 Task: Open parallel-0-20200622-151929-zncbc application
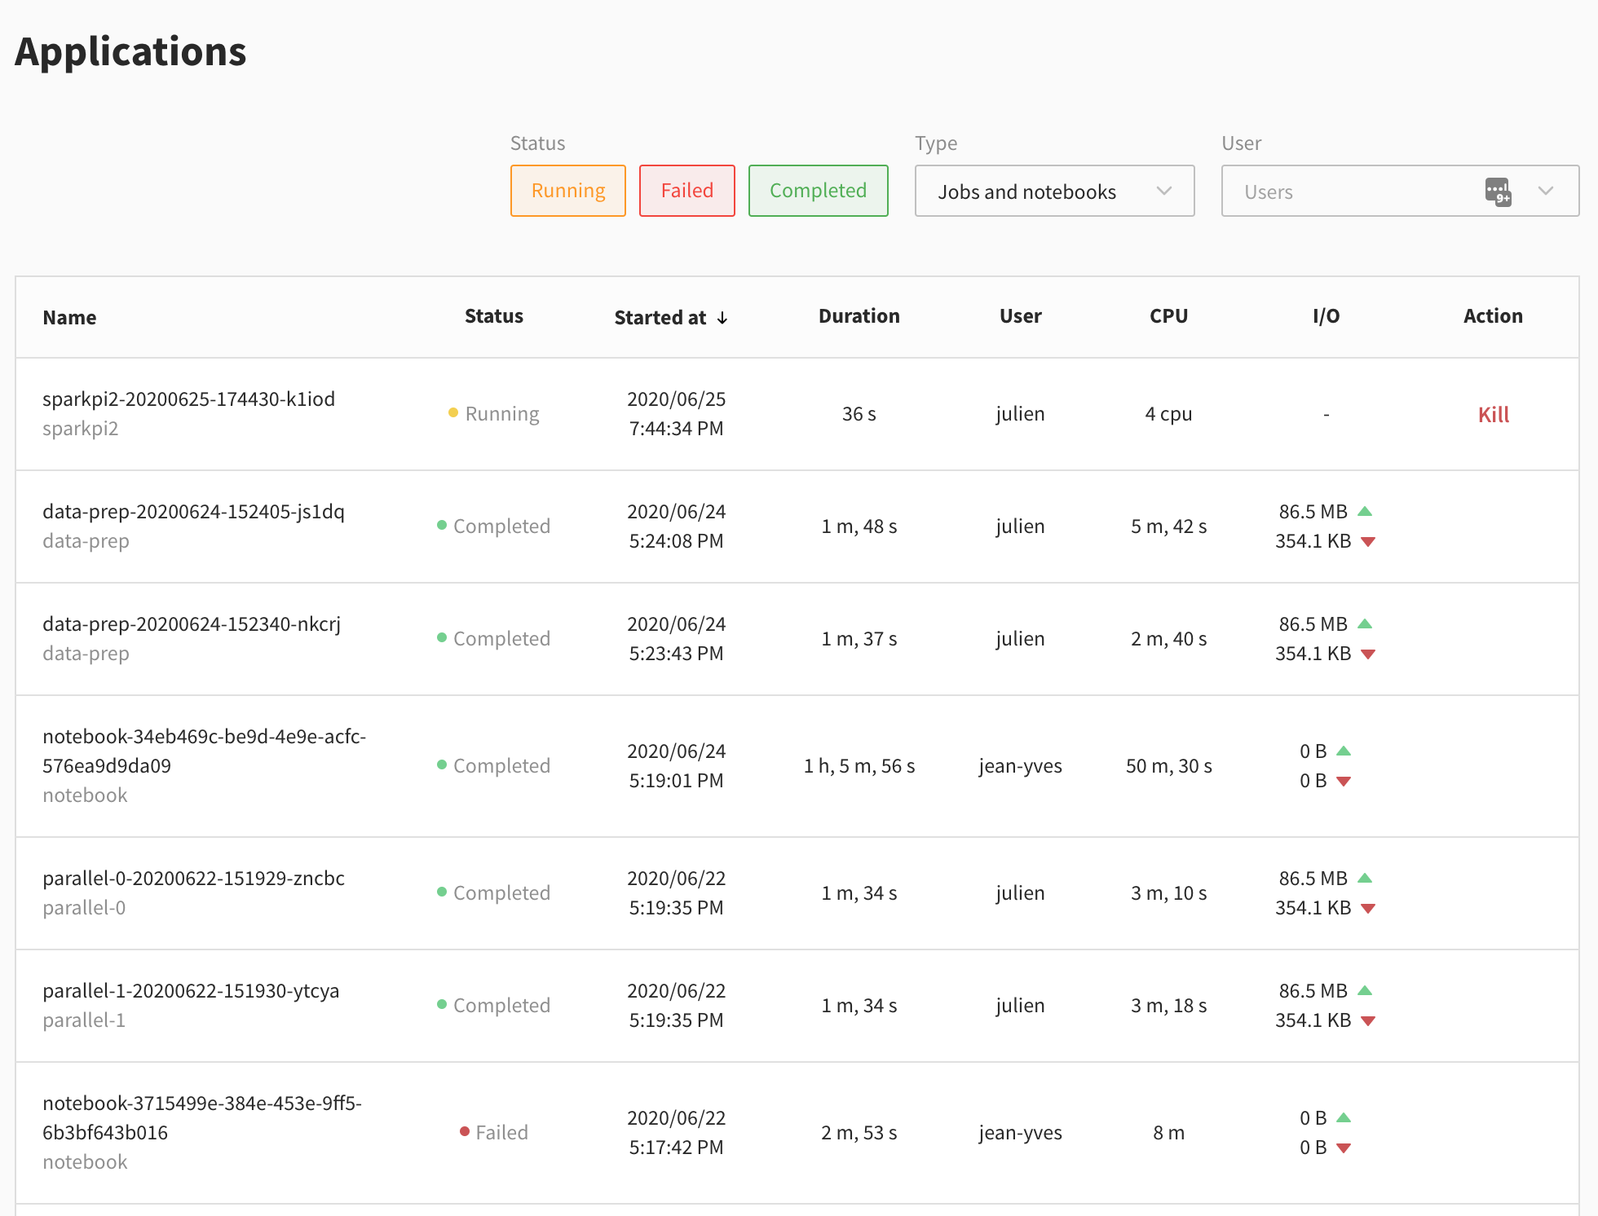[x=193, y=878]
